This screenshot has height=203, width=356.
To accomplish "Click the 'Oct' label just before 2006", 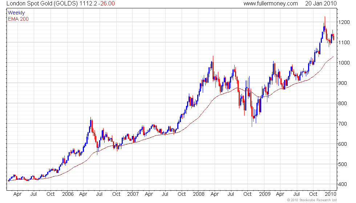I will pyautogui.click(x=50, y=194).
